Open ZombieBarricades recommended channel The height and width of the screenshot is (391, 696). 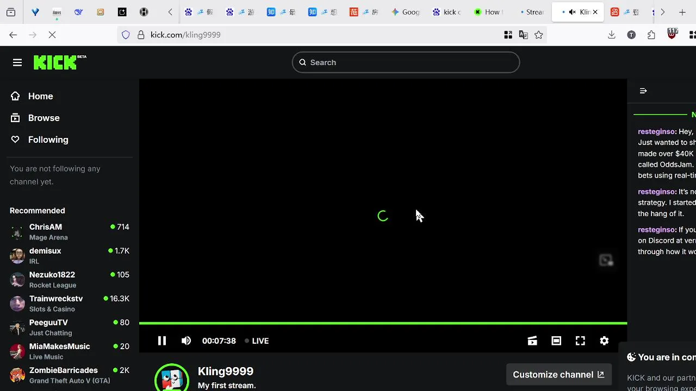(x=70, y=375)
